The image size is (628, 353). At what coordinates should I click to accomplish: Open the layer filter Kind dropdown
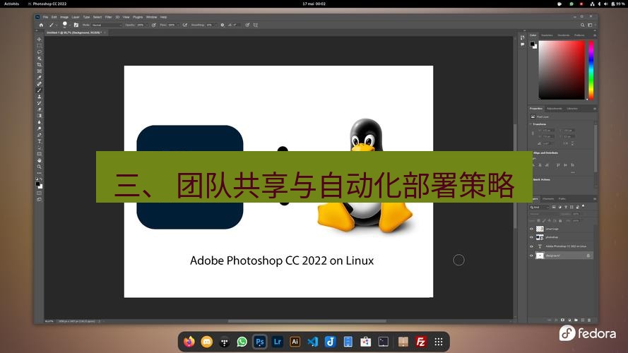tap(540, 208)
